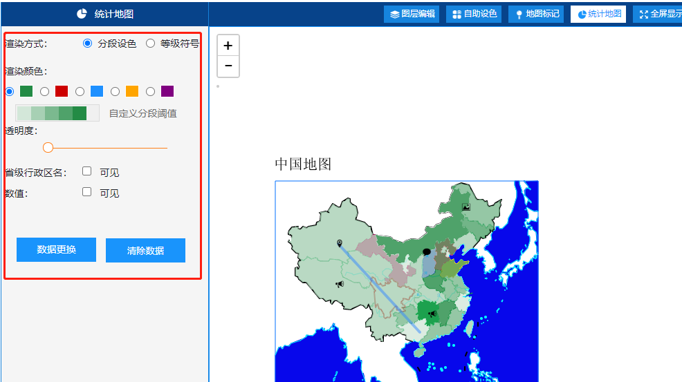Click the 透明度 transparency slider handle

48,148
